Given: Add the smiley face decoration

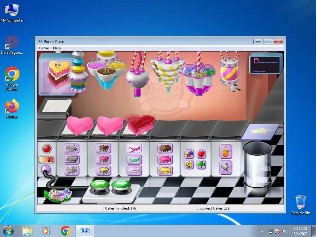Looking at the screenshot, I should pyautogui.click(x=189, y=165).
